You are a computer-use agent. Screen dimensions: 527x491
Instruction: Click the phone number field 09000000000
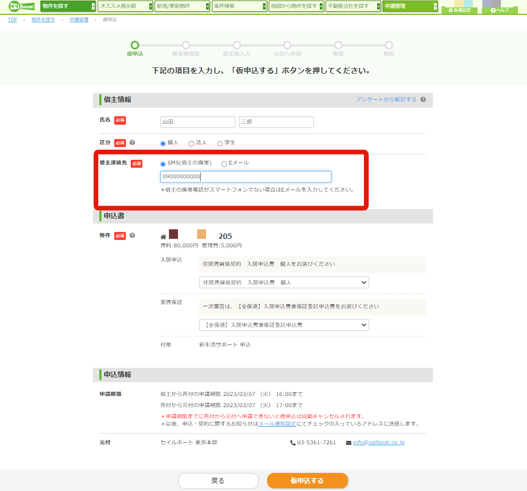click(245, 177)
